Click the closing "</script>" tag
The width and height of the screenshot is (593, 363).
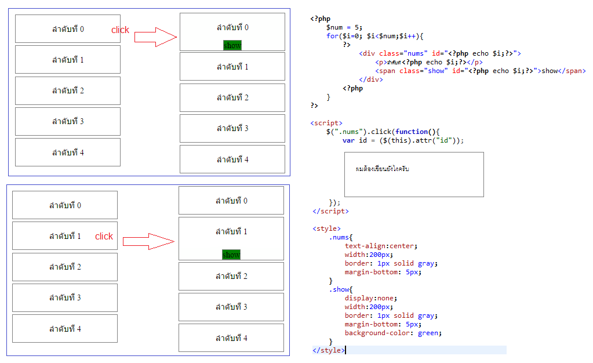click(x=330, y=211)
